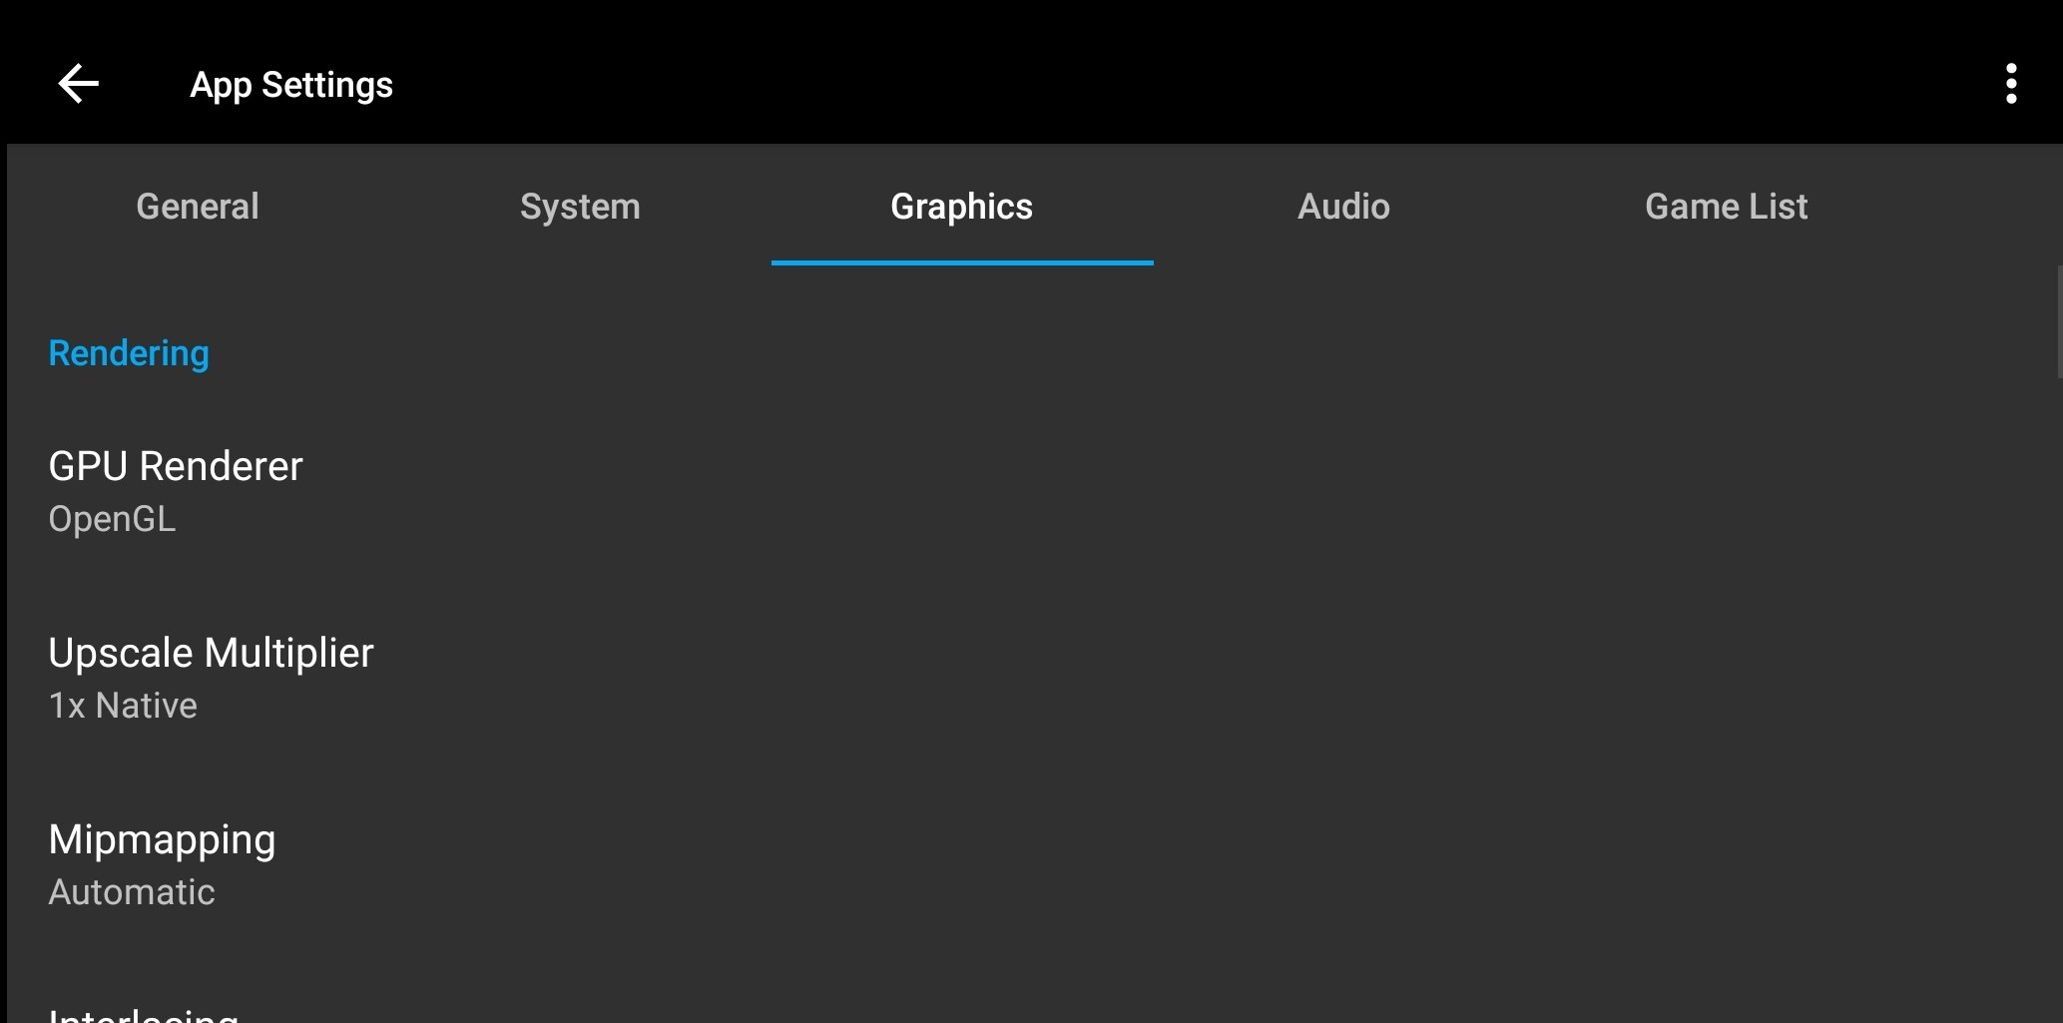2063x1023 pixels.
Task: Open the three-dot overflow menu
Action: tap(2011, 84)
